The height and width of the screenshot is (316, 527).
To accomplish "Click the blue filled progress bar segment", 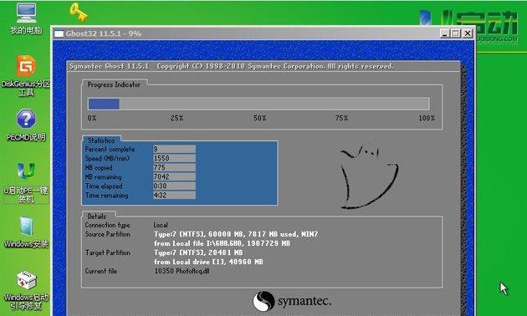I will pos(104,104).
